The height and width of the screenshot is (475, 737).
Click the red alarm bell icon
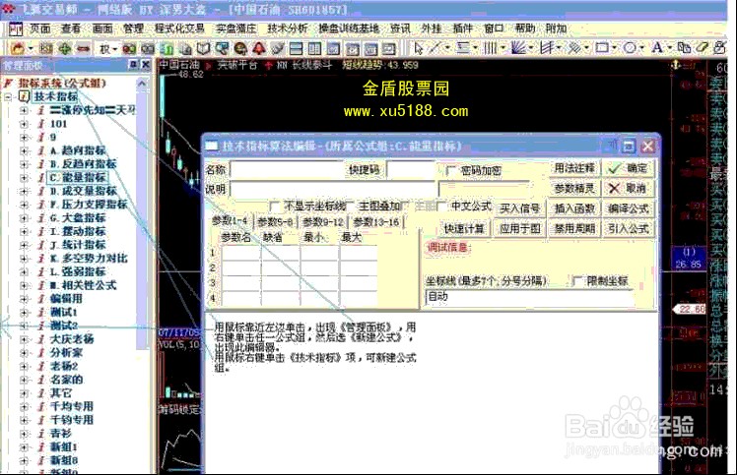click(x=259, y=48)
